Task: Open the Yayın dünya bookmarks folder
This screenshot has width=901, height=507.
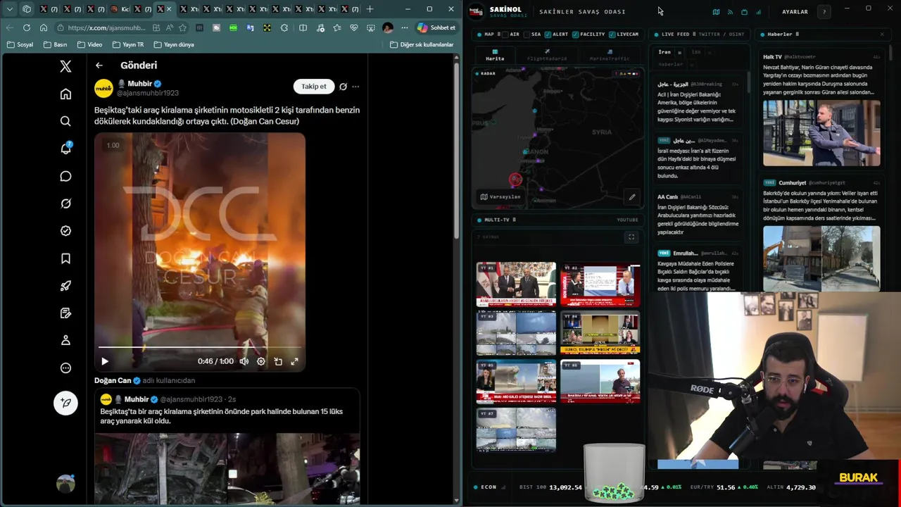Action: pos(173,44)
